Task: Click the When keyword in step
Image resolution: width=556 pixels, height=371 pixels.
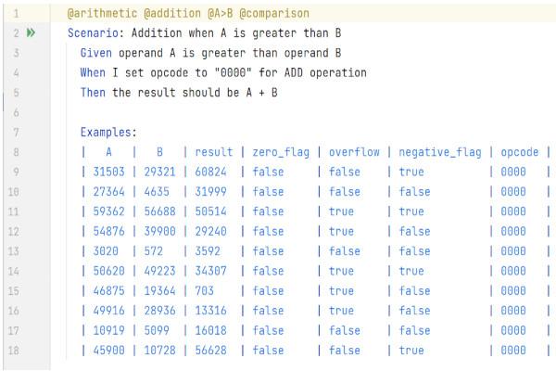Action: click(x=93, y=72)
